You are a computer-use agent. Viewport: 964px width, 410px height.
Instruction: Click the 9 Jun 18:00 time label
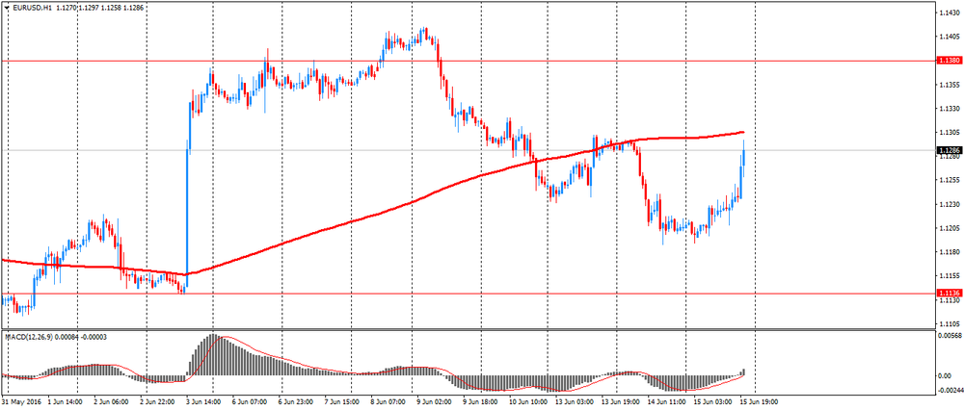click(478, 402)
